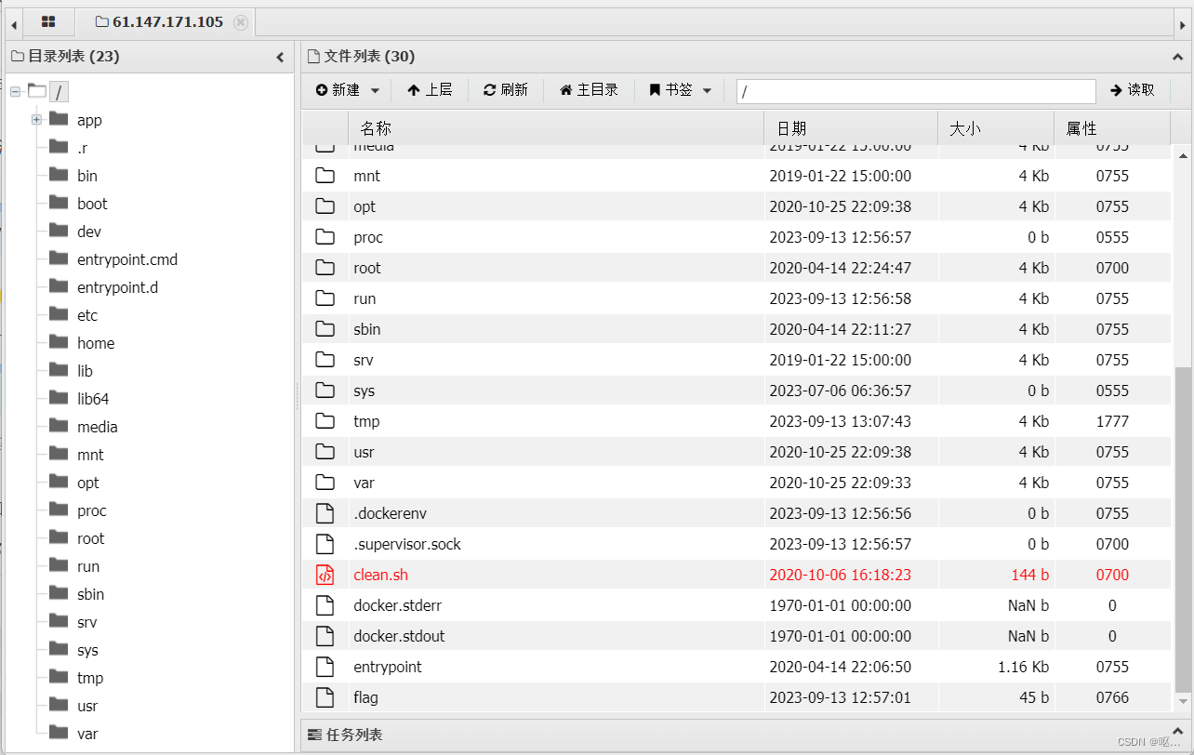Go up one level with 上层 button

point(430,90)
